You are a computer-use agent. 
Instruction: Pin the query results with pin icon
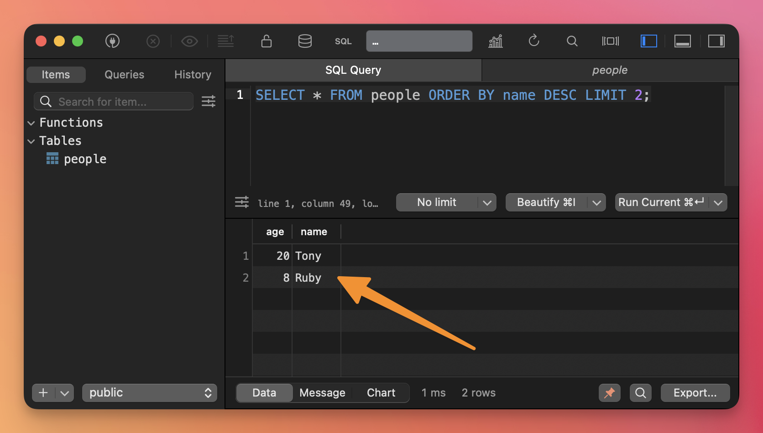coord(609,393)
